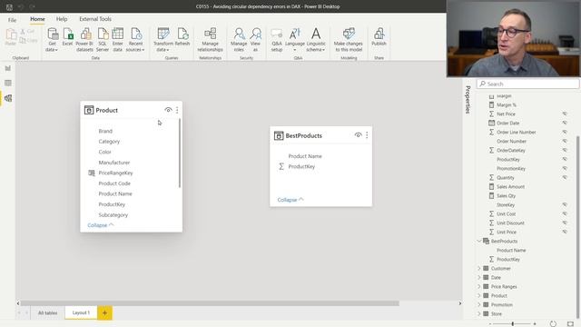
Task: Open Linguistic schema menu
Action: [316, 40]
